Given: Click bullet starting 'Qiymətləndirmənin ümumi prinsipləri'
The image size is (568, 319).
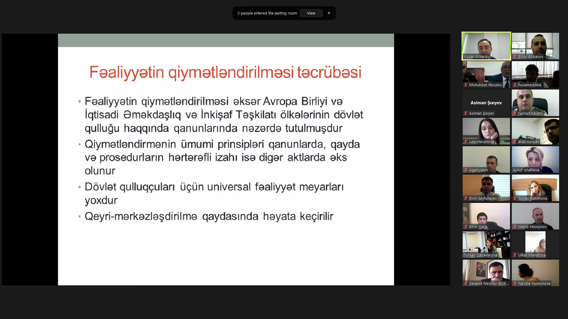Looking at the screenshot, I should coord(222,157).
